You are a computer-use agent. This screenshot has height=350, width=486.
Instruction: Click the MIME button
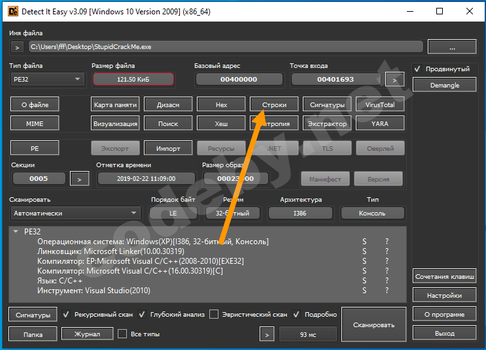pyautogui.click(x=35, y=123)
